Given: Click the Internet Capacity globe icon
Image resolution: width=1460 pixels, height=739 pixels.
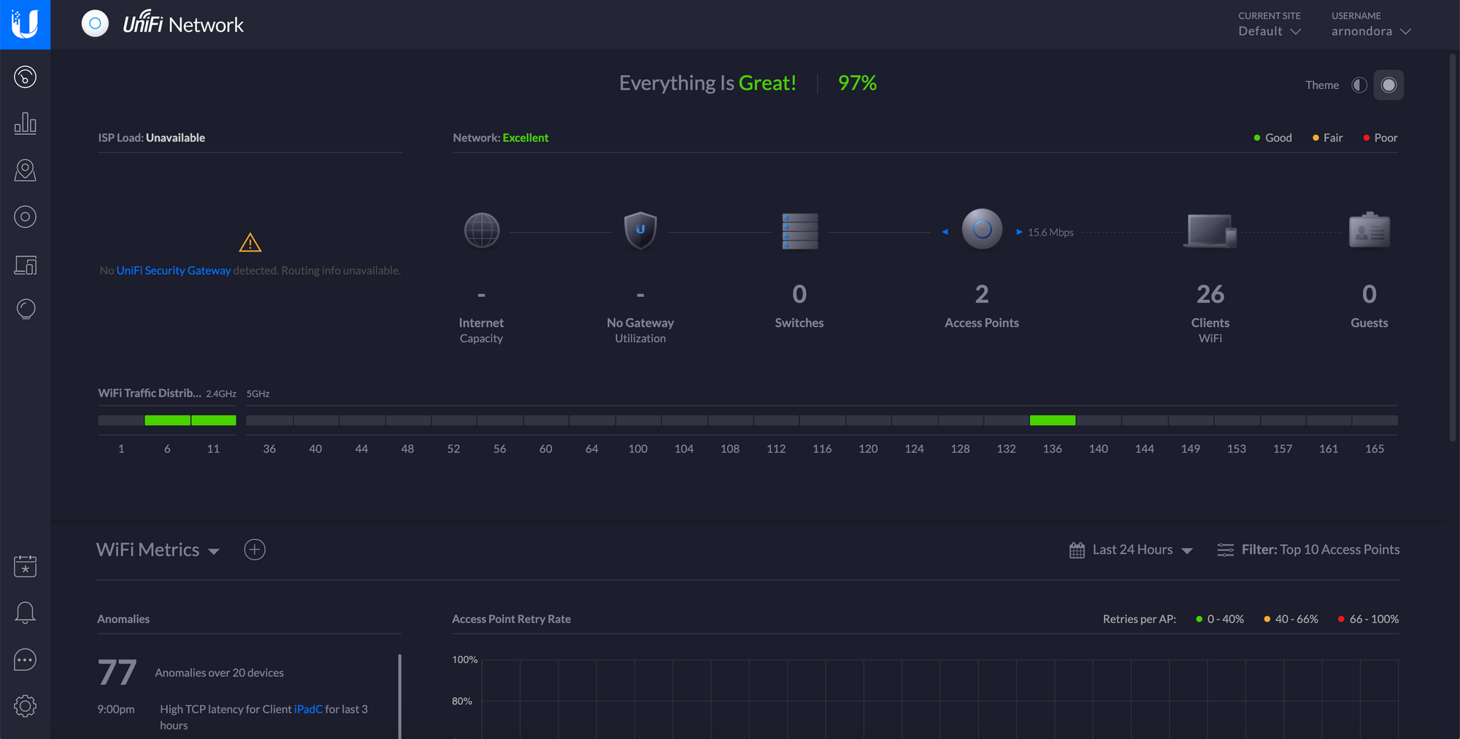Looking at the screenshot, I should pos(482,231).
